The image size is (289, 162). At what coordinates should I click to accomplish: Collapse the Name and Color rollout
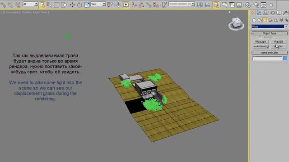(270, 53)
